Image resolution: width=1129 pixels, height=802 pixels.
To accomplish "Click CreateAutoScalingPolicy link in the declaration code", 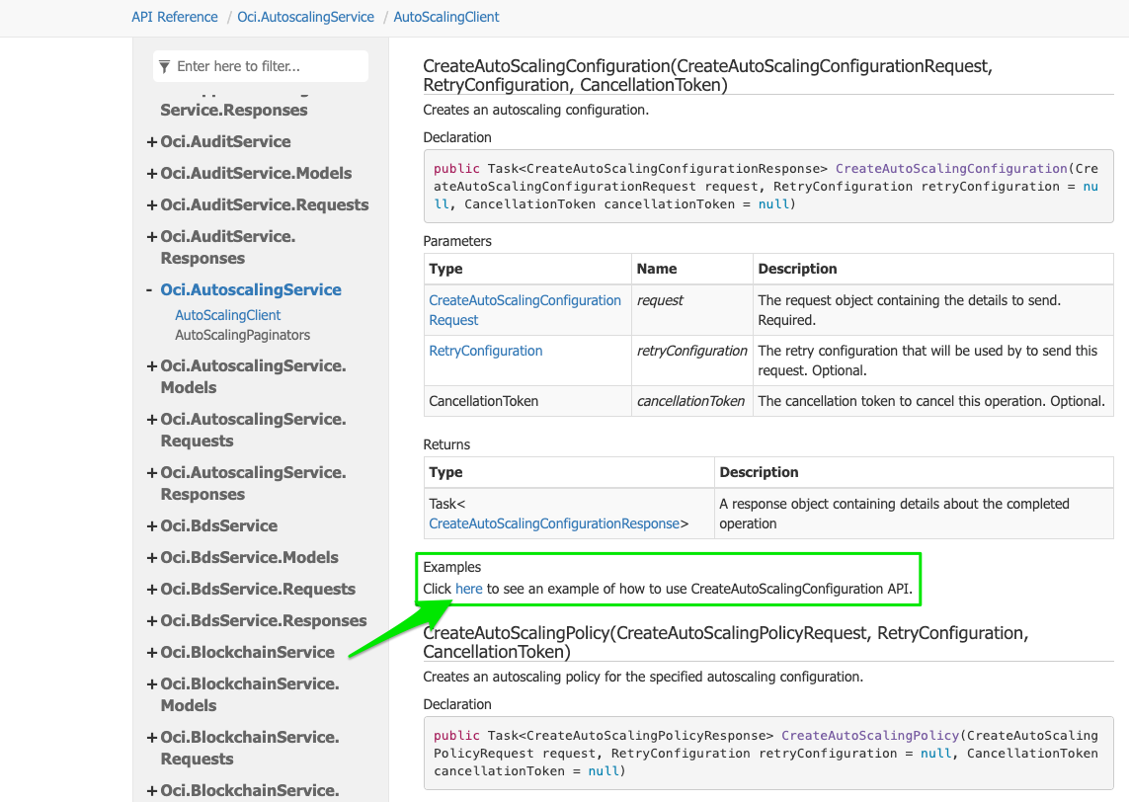I will point(869,735).
